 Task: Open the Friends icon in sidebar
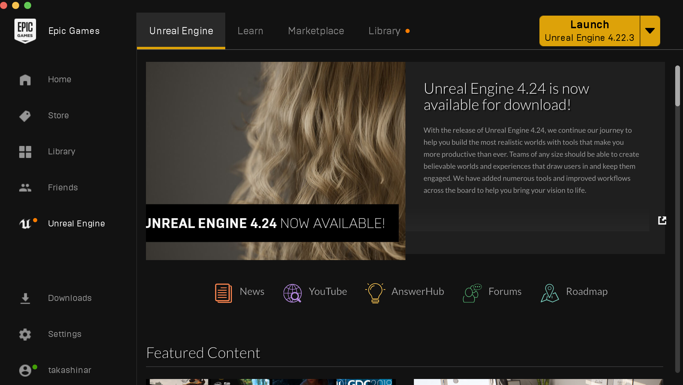pyautogui.click(x=25, y=188)
